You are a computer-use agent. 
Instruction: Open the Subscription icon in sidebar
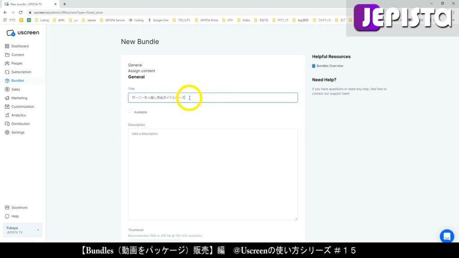(x=7, y=72)
